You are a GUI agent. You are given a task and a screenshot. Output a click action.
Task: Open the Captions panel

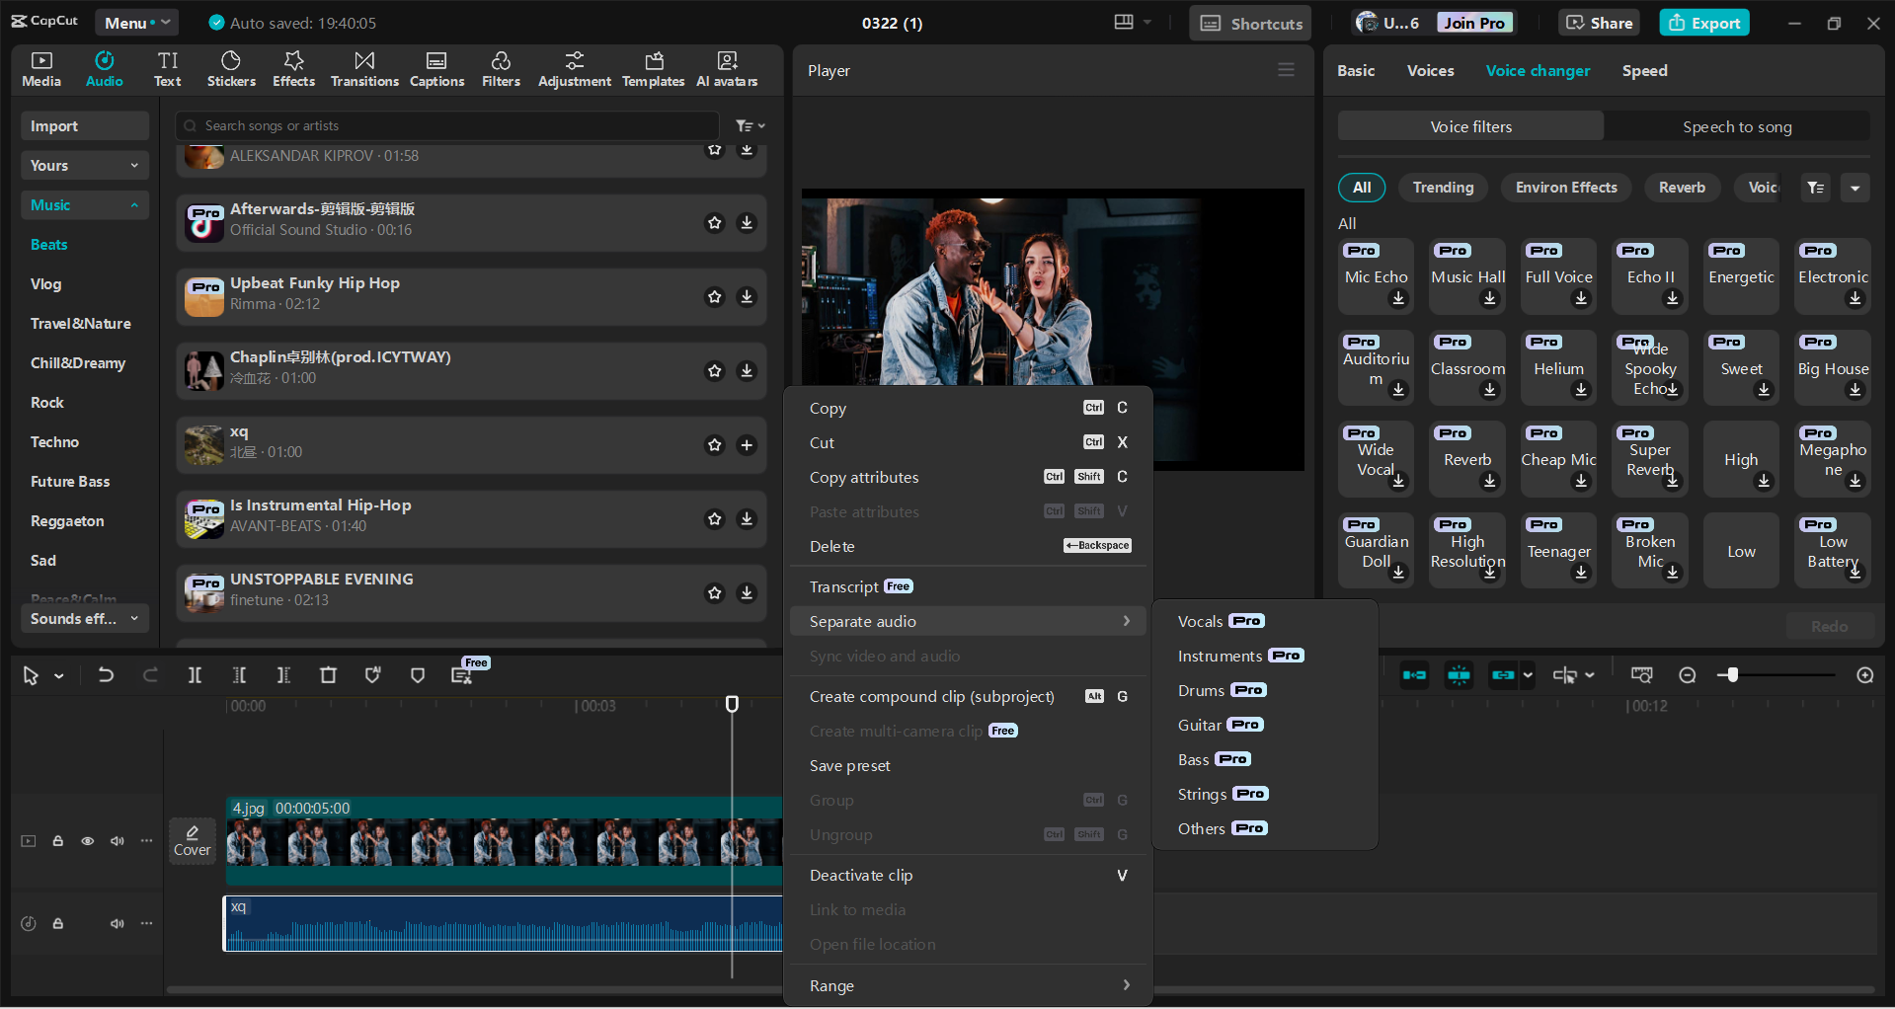coord(436,68)
